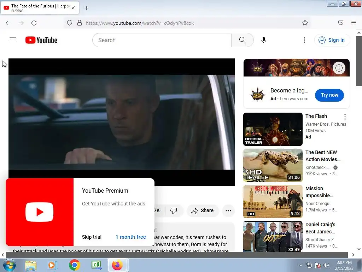
Task: Open Daniel Craig's Best James Bond thumbnail
Action: coord(273,237)
